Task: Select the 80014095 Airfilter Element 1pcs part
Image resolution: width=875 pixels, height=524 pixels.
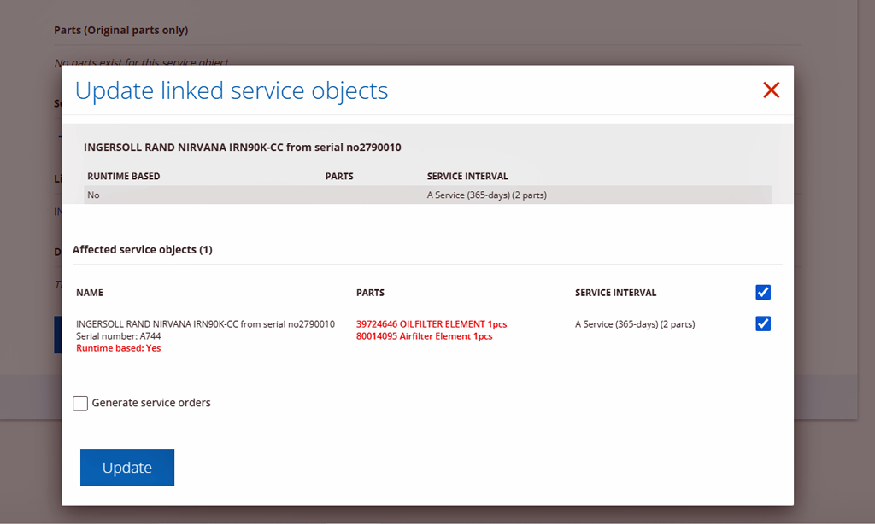Action: point(424,336)
